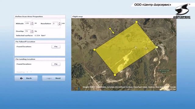195x109 pixels.
Task: Click the Found location label under Takeoff
Action: pos(24,47)
